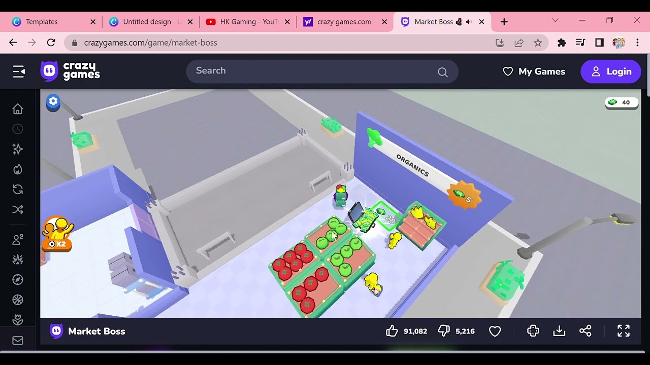Share this page from address bar
This screenshot has width=650, height=365.
point(519,43)
